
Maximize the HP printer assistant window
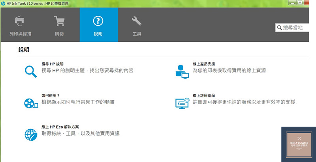pos(300,2)
